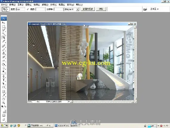Image resolution: width=170 pixels, height=128 pixels.
Task: Click the system tray clock
Action: [166, 126]
